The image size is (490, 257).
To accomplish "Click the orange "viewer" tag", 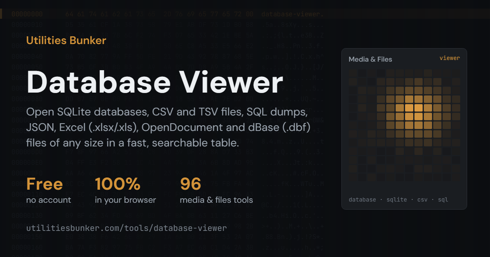I will coord(450,58).
